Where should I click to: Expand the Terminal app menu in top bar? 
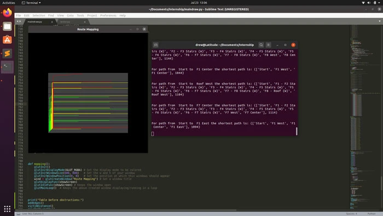point(31,3)
